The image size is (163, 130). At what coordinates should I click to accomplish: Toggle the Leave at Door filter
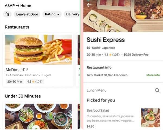(27, 14)
